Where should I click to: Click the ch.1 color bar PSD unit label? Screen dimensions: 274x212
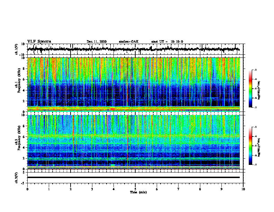pos(259,90)
